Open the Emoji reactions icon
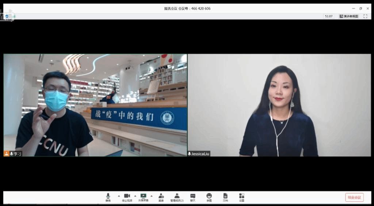 [209, 197]
